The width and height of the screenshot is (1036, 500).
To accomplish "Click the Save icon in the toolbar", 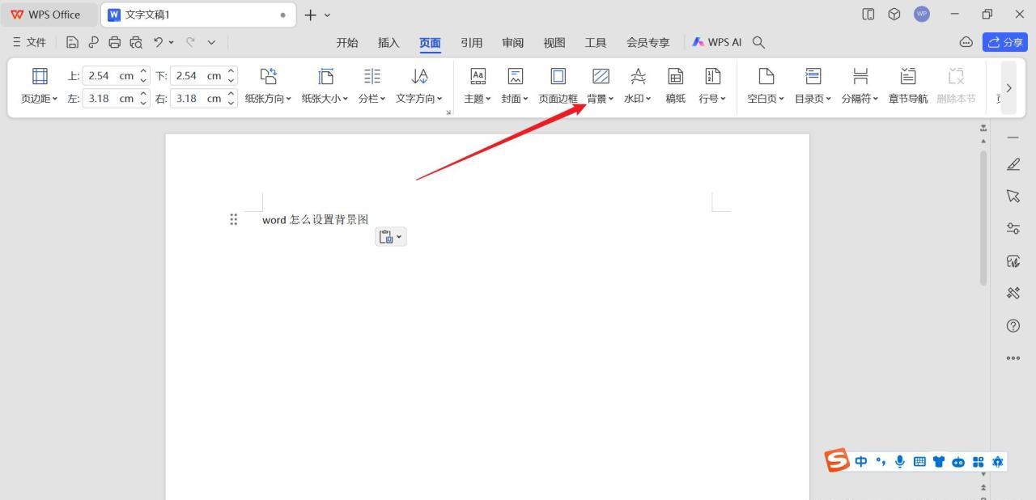I will (72, 42).
